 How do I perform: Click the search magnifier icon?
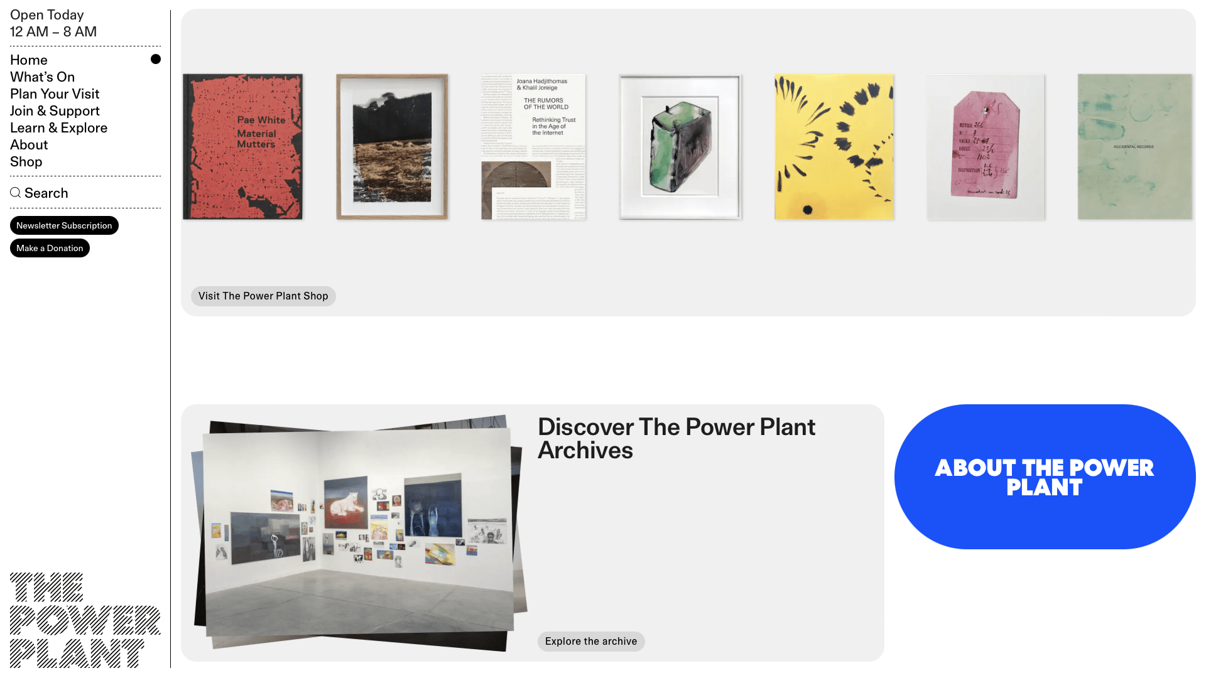click(x=16, y=193)
